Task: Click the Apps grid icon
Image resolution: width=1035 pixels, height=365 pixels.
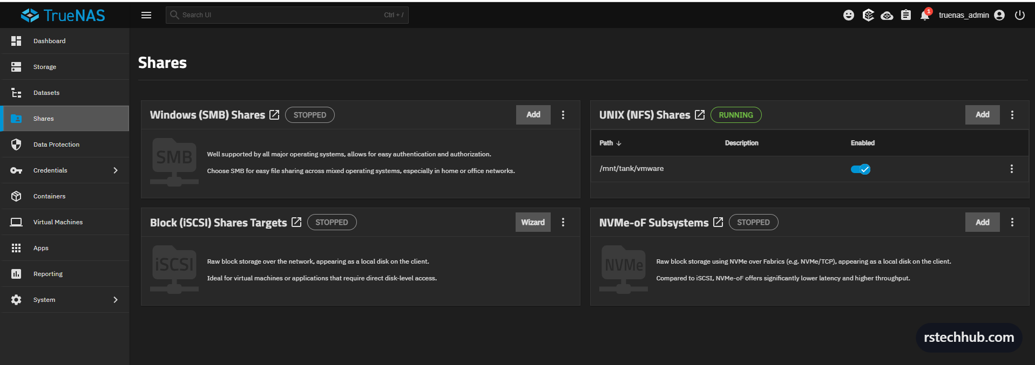Action: click(16, 248)
